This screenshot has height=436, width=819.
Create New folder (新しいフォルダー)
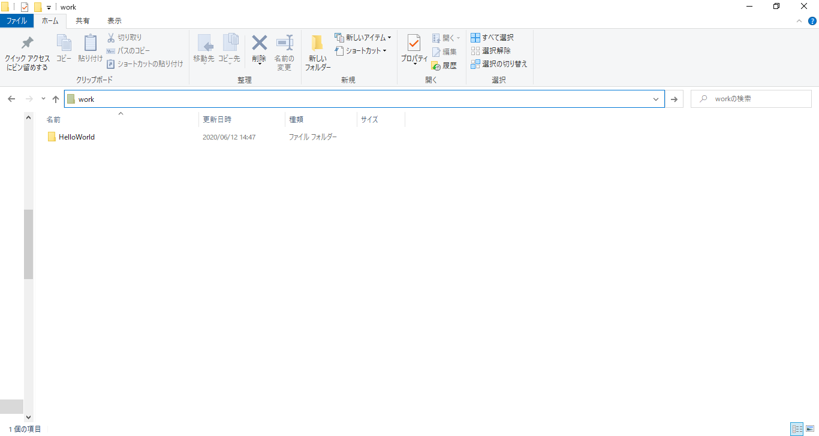coord(318,53)
